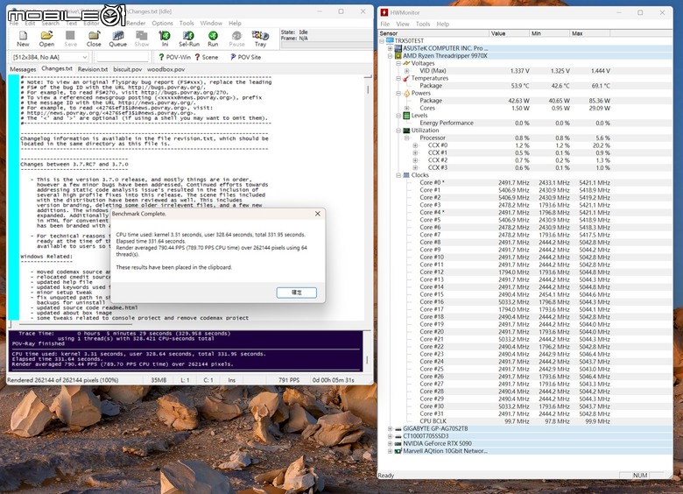Click the message pane vertical scrollbar
This screenshot has height=494, width=683.
[367, 360]
